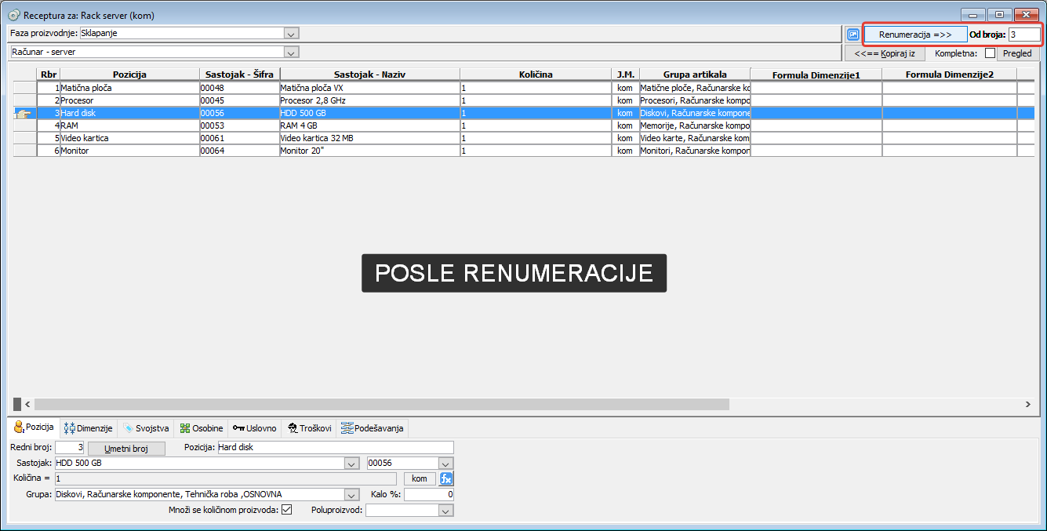Screen dimensions: 1047x531
Task: Click the Dimenzije tab icon
Action: tap(69, 428)
